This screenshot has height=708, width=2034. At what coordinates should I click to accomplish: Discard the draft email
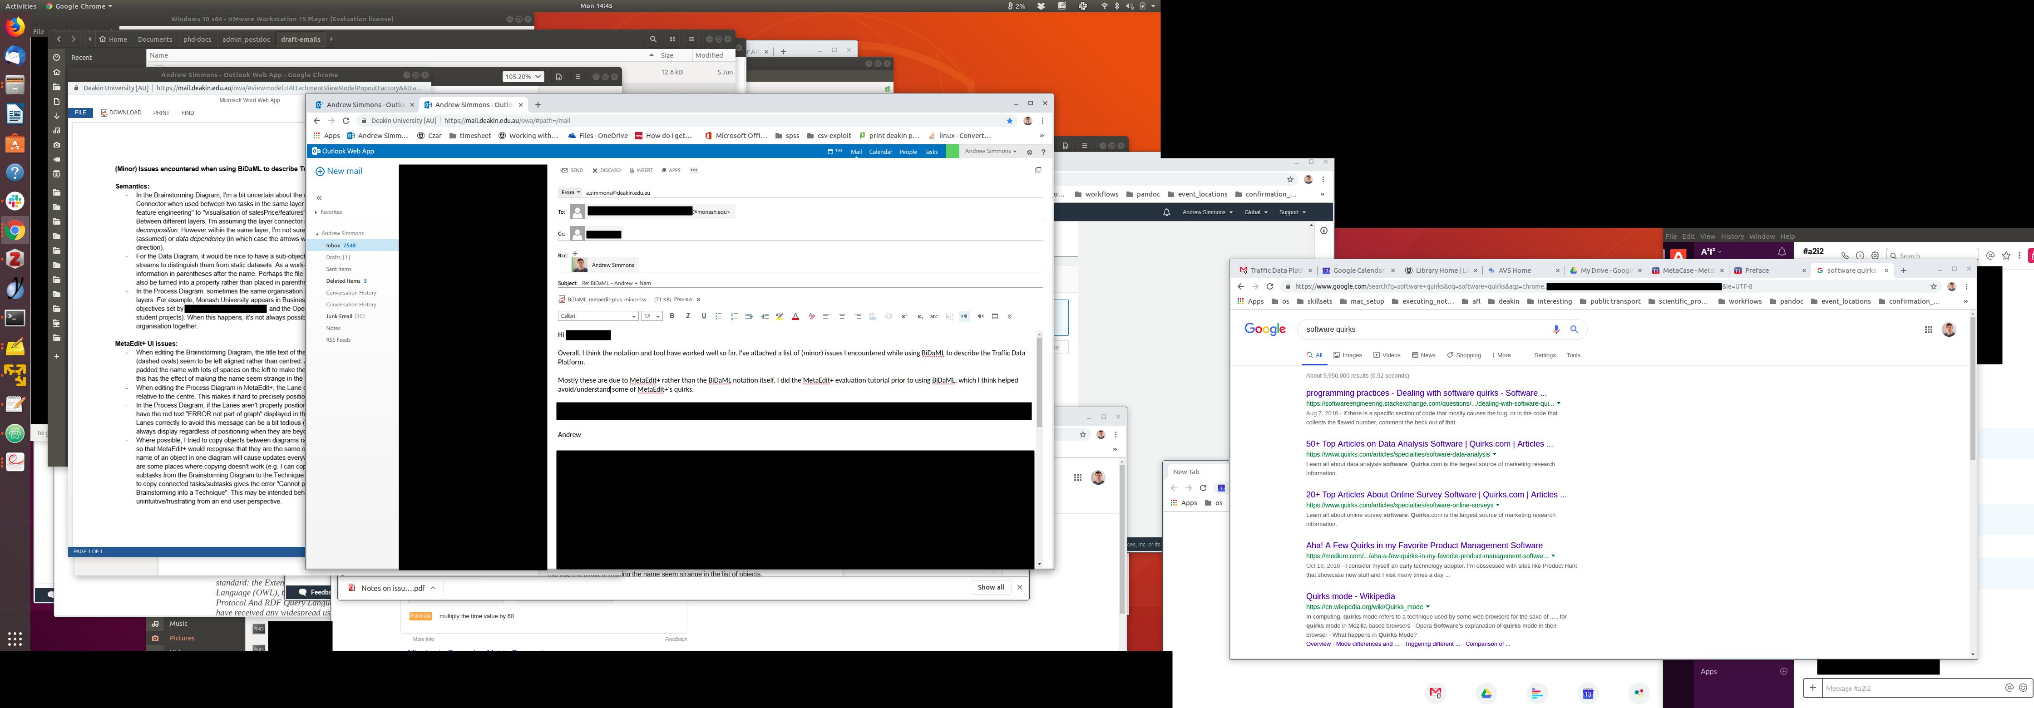pyautogui.click(x=607, y=171)
